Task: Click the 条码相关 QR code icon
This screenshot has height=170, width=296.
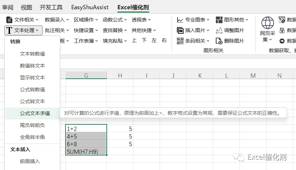Action: [x=180, y=41]
